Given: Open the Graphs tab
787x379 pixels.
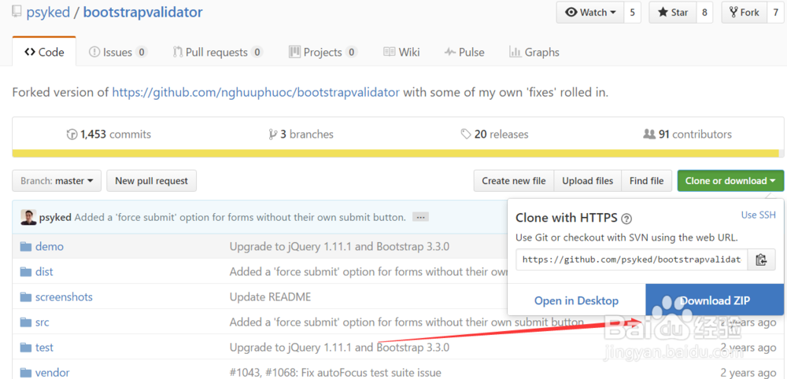Looking at the screenshot, I should pyautogui.click(x=534, y=52).
